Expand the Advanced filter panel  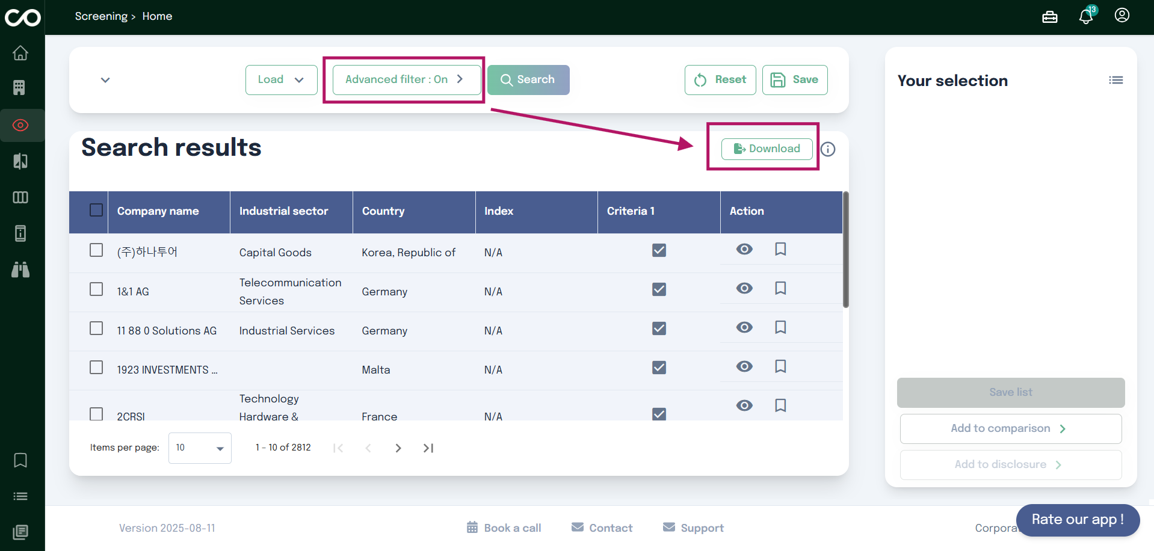pos(404,79)
